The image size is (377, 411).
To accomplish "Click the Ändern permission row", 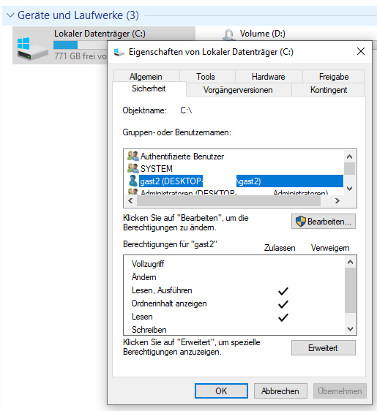I will click(234, 277).
